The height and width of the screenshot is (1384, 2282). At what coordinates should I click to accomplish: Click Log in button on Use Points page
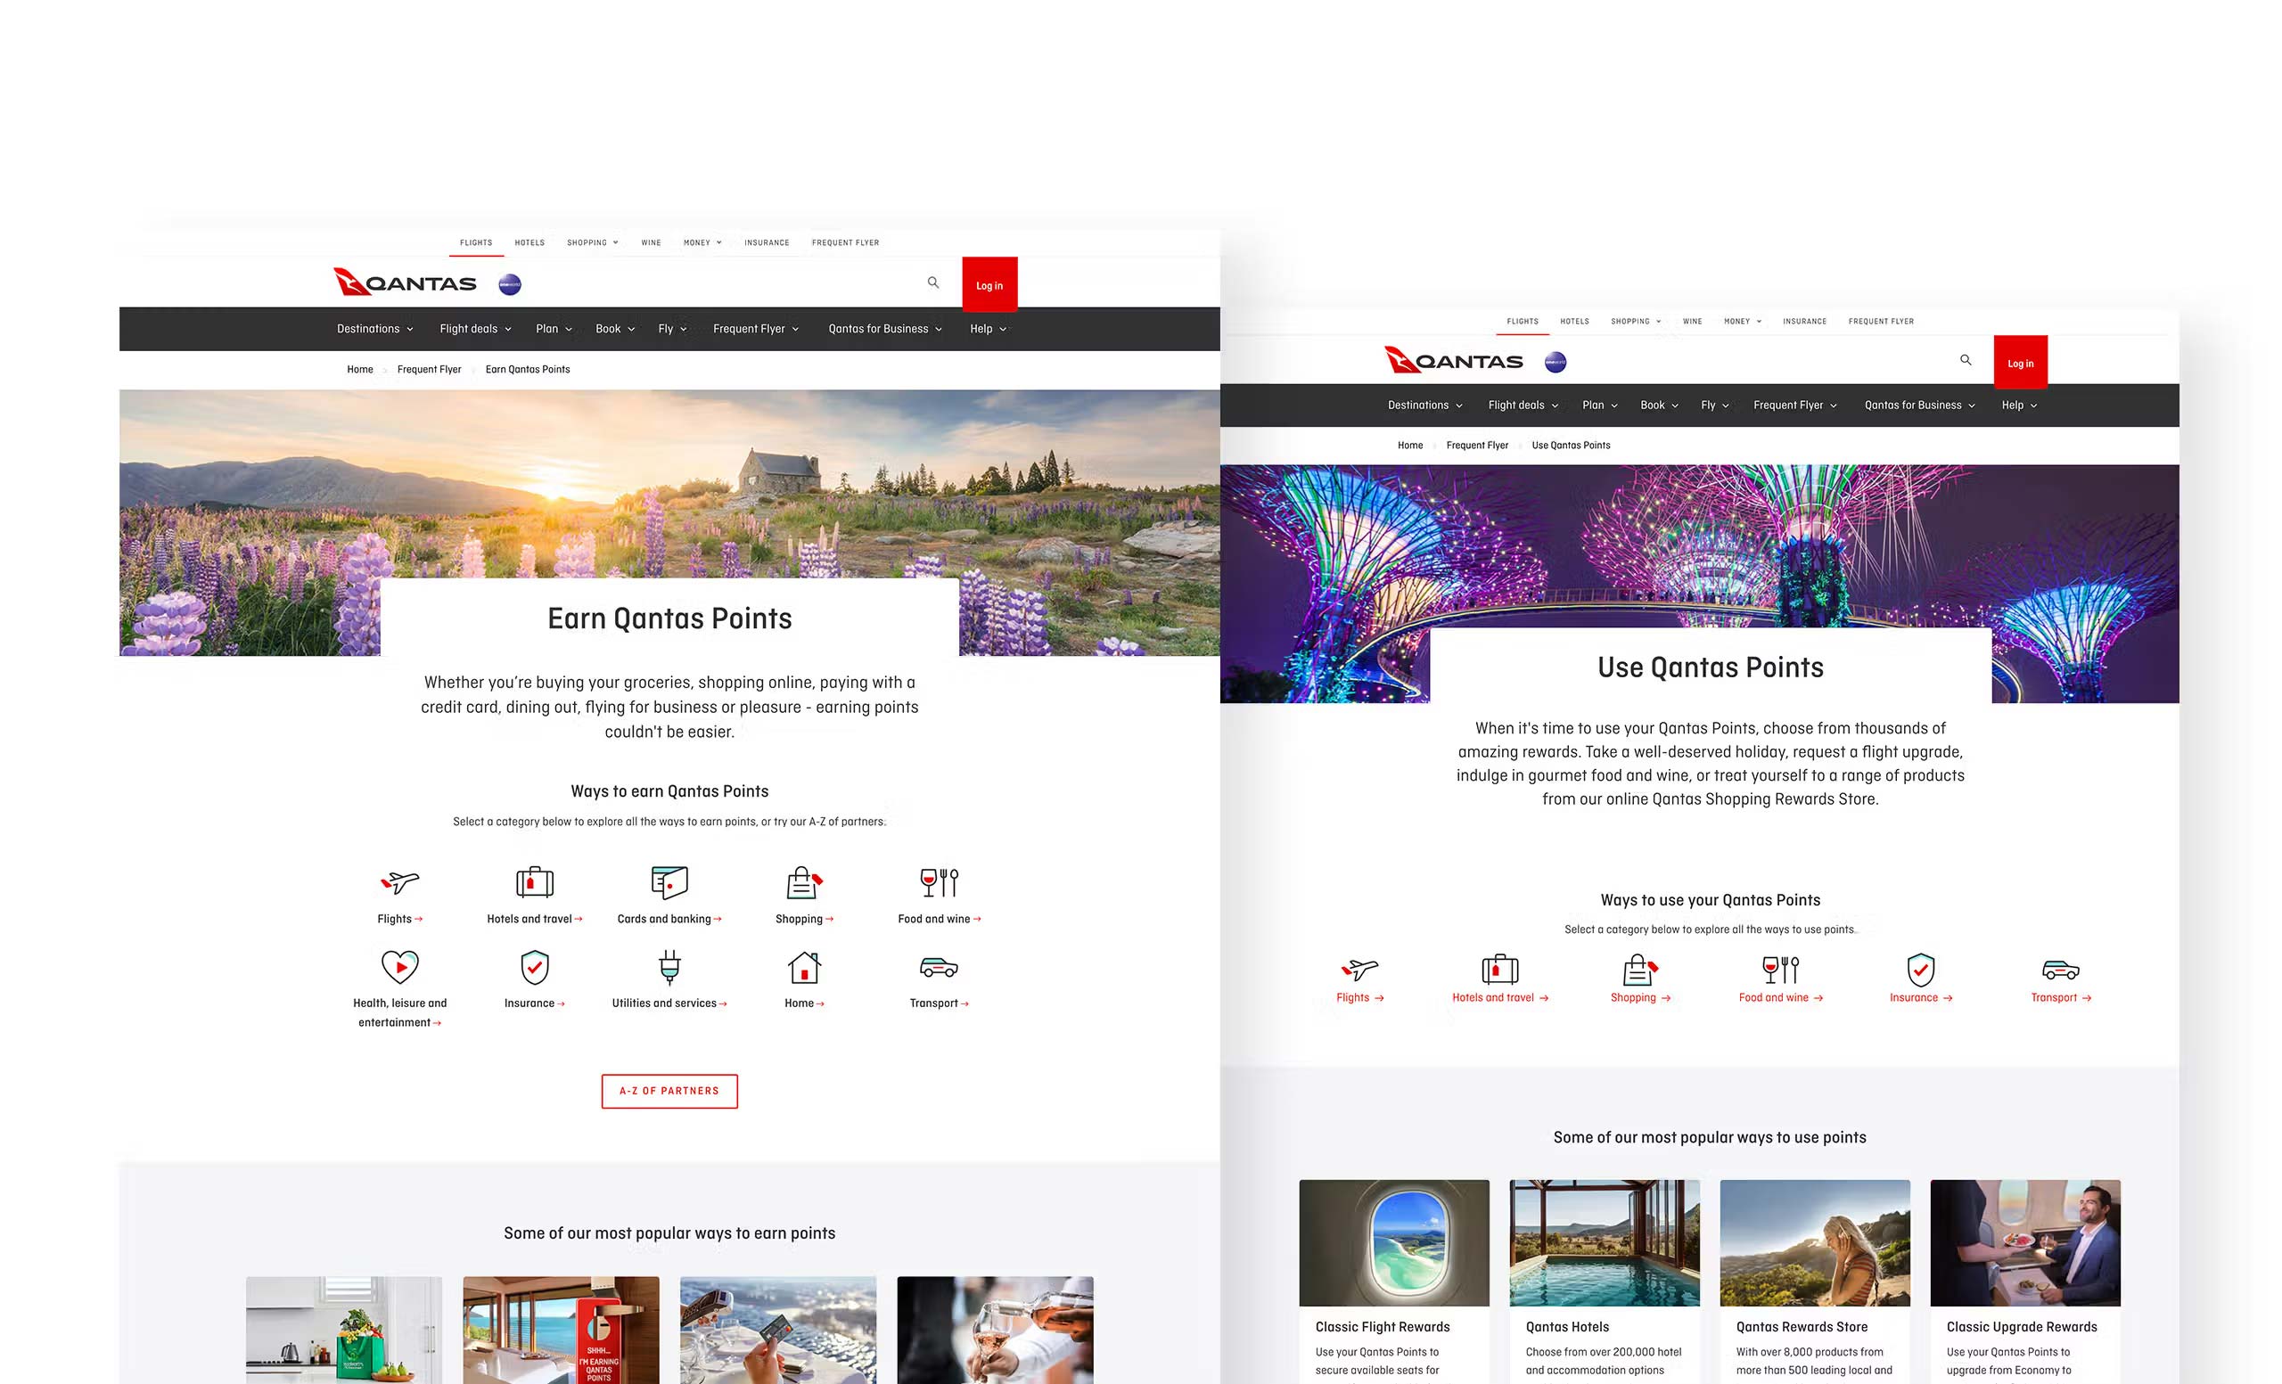2020,362
